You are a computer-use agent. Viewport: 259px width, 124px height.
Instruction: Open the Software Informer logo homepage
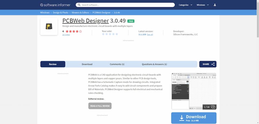(x=55, y=5)
